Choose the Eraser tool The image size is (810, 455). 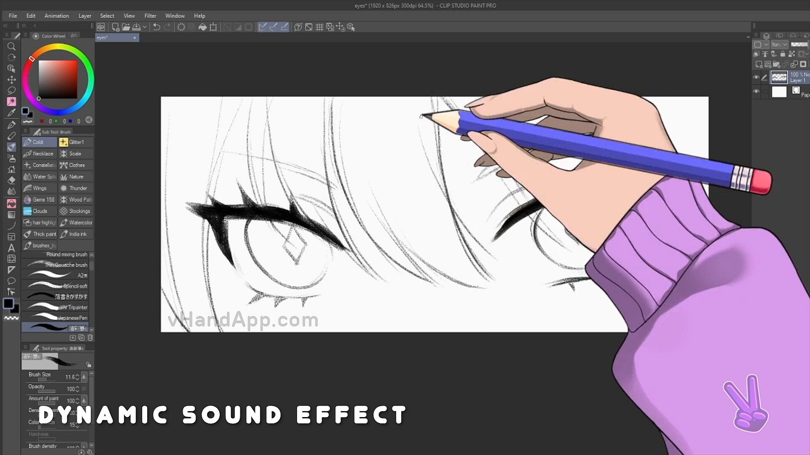click(11, 180)
